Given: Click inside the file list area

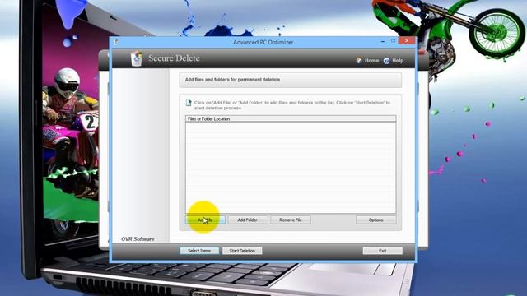Looking at the screenshot, I should [291, 167].
